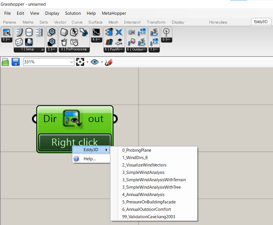273x225 pixels.
Task: Open the Solution menu
Action: tap(73, 13)
